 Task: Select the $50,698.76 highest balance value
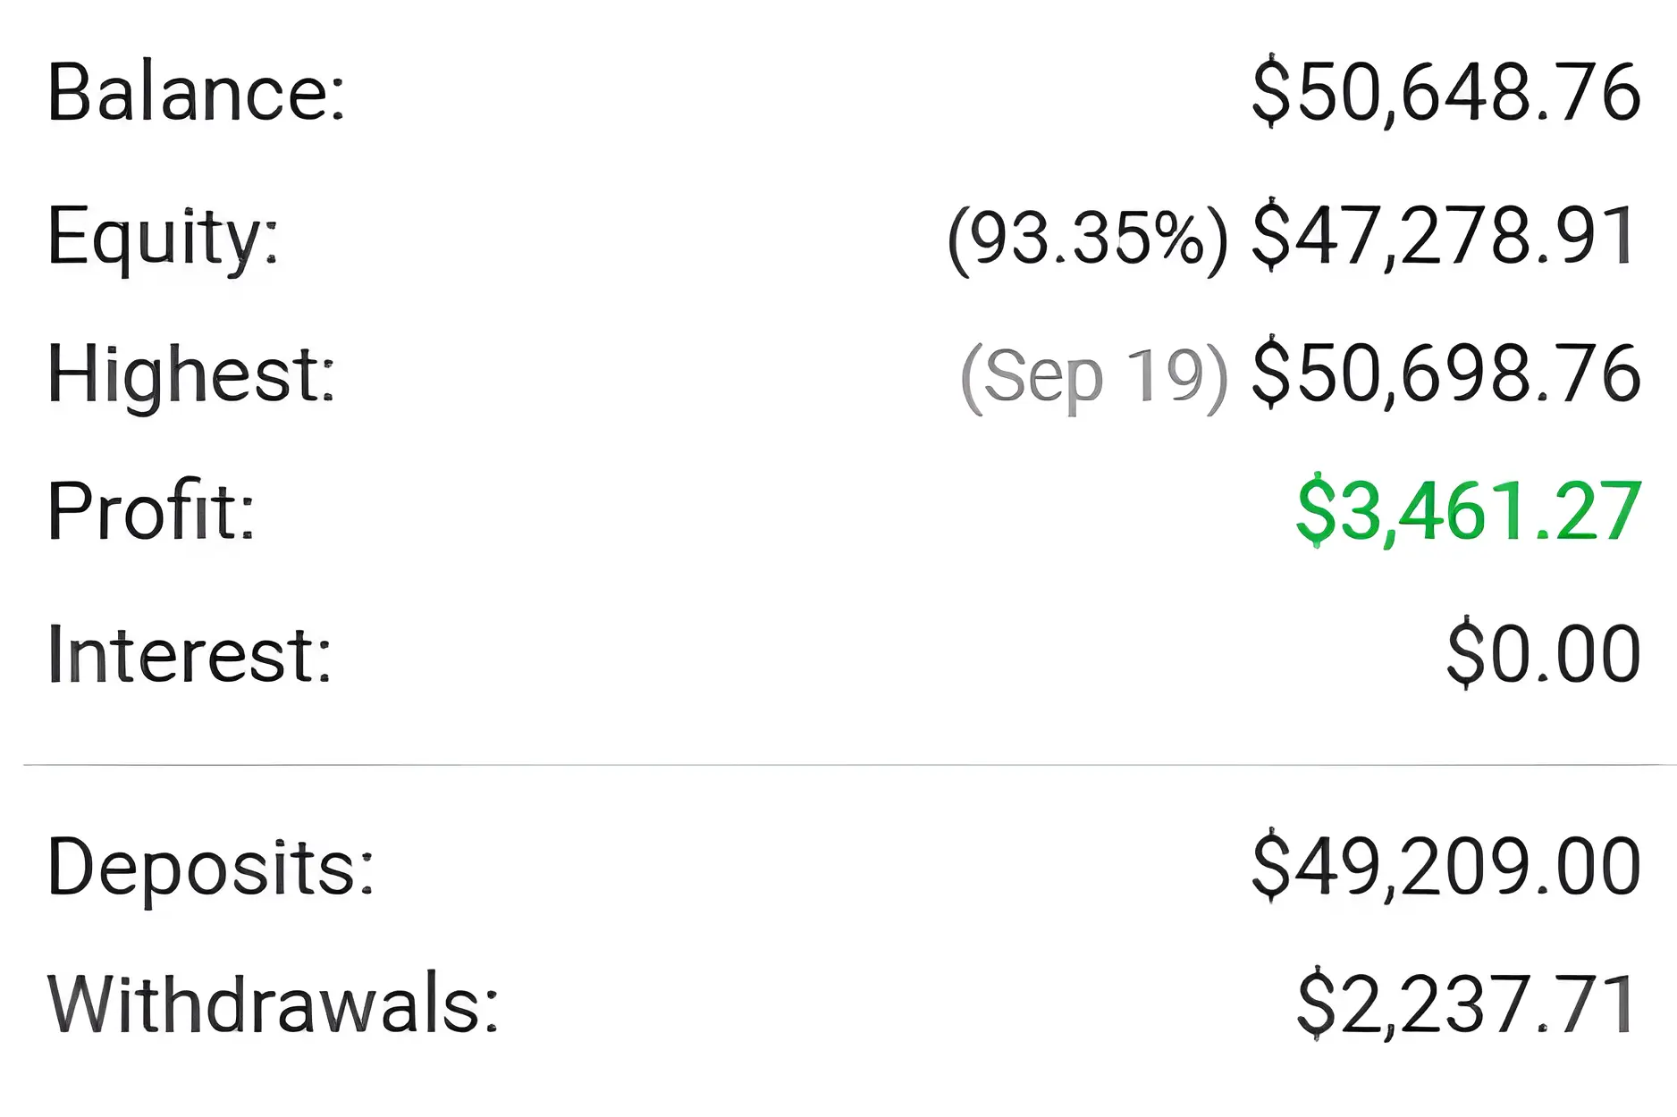click(1445, 374)
